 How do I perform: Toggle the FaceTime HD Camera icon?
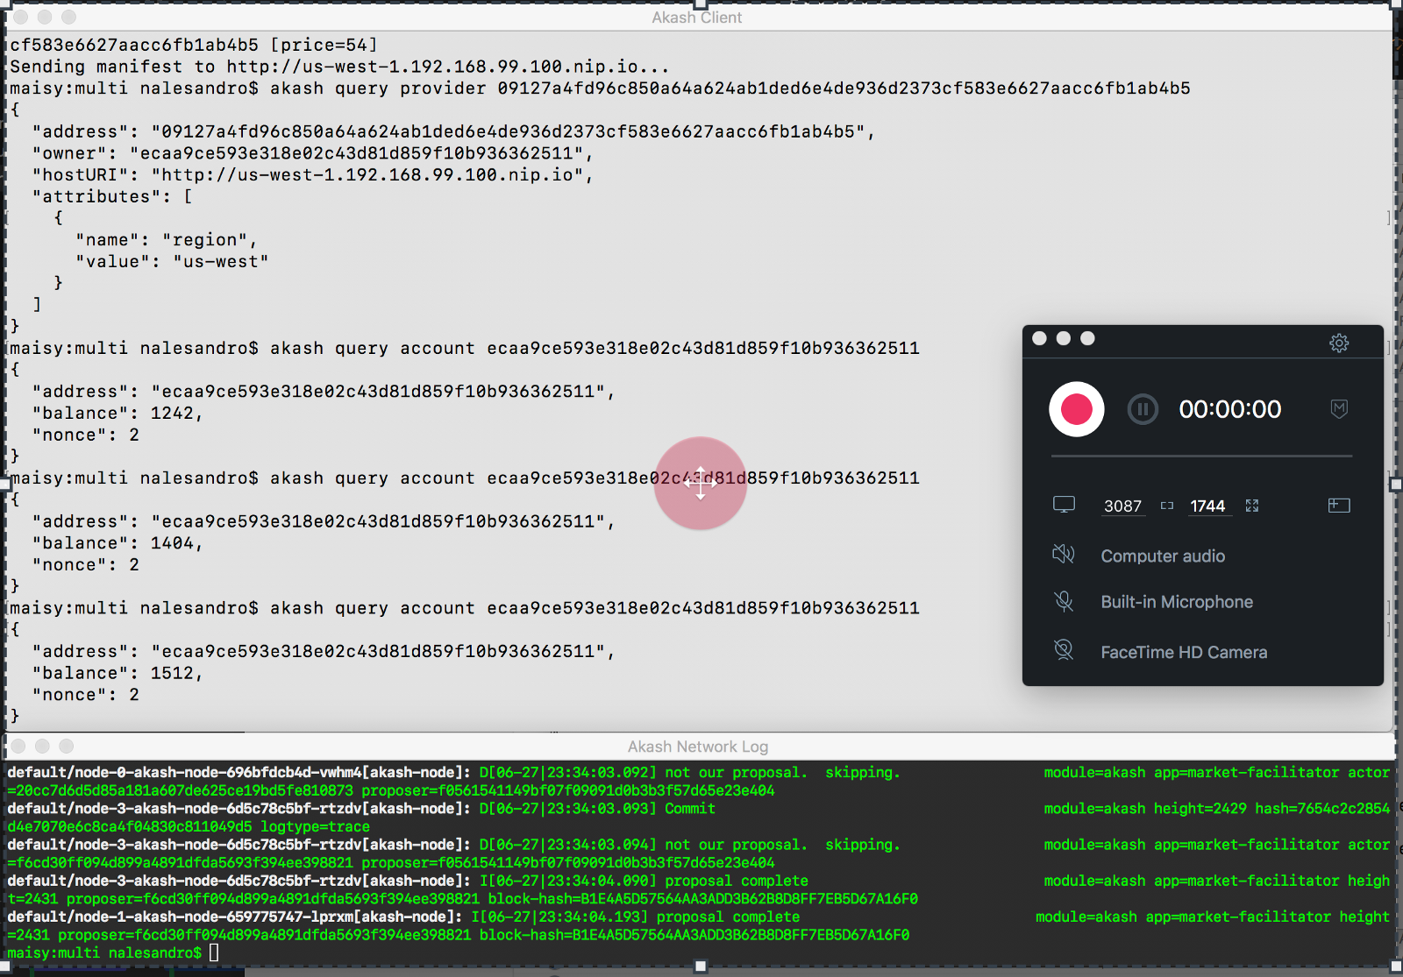[x=1064, y=649]
